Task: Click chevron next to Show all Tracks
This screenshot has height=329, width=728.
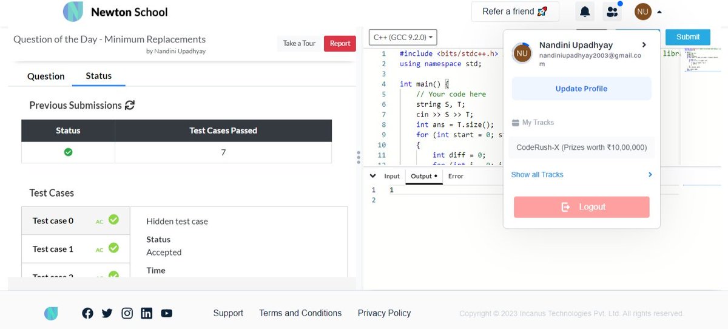Action: pos(650,175)
